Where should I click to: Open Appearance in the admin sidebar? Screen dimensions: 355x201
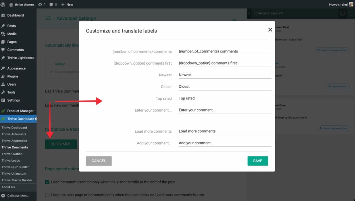coord(16,68)
